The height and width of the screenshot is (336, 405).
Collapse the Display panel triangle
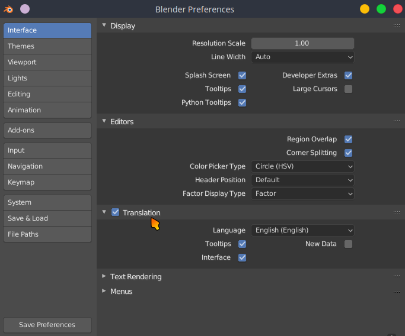point(104,25)
